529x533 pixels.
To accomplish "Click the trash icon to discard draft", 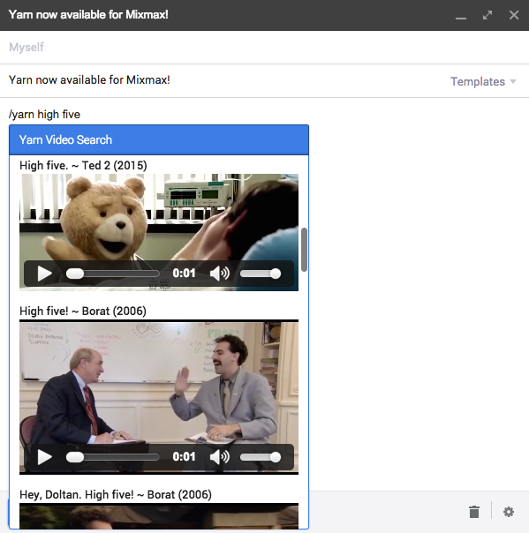I will coord(474,512).
